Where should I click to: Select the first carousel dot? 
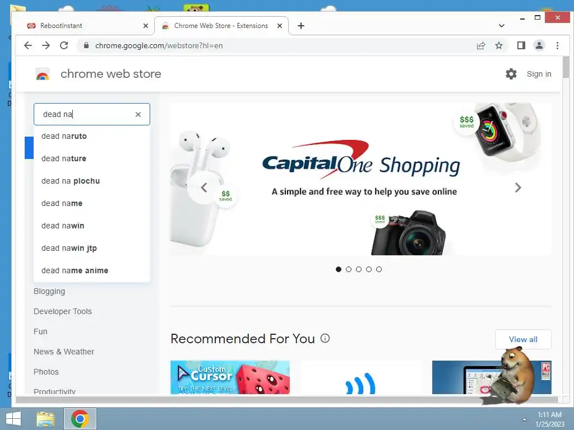click(338, 269)
